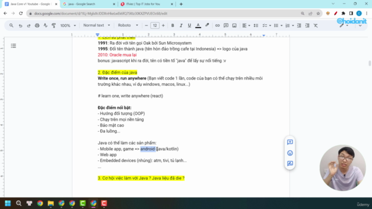The image size is (372, 209).
Task: Open File Explorer from the taskbar
Action: coord(51,203)
